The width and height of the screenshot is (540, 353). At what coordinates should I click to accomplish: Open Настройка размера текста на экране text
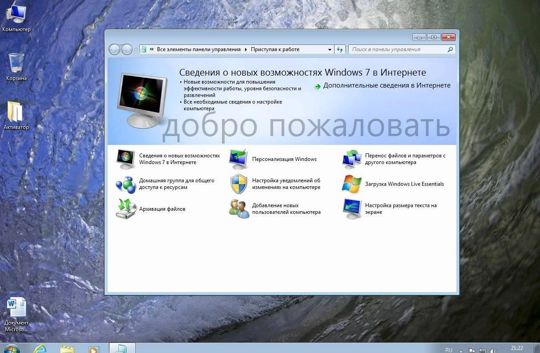[401, 209]
